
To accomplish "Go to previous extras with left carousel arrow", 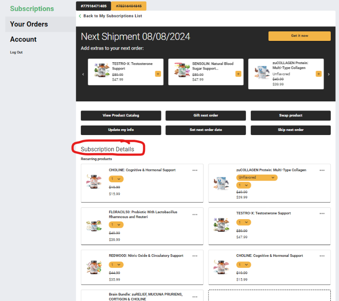I will tap(83, 74).
